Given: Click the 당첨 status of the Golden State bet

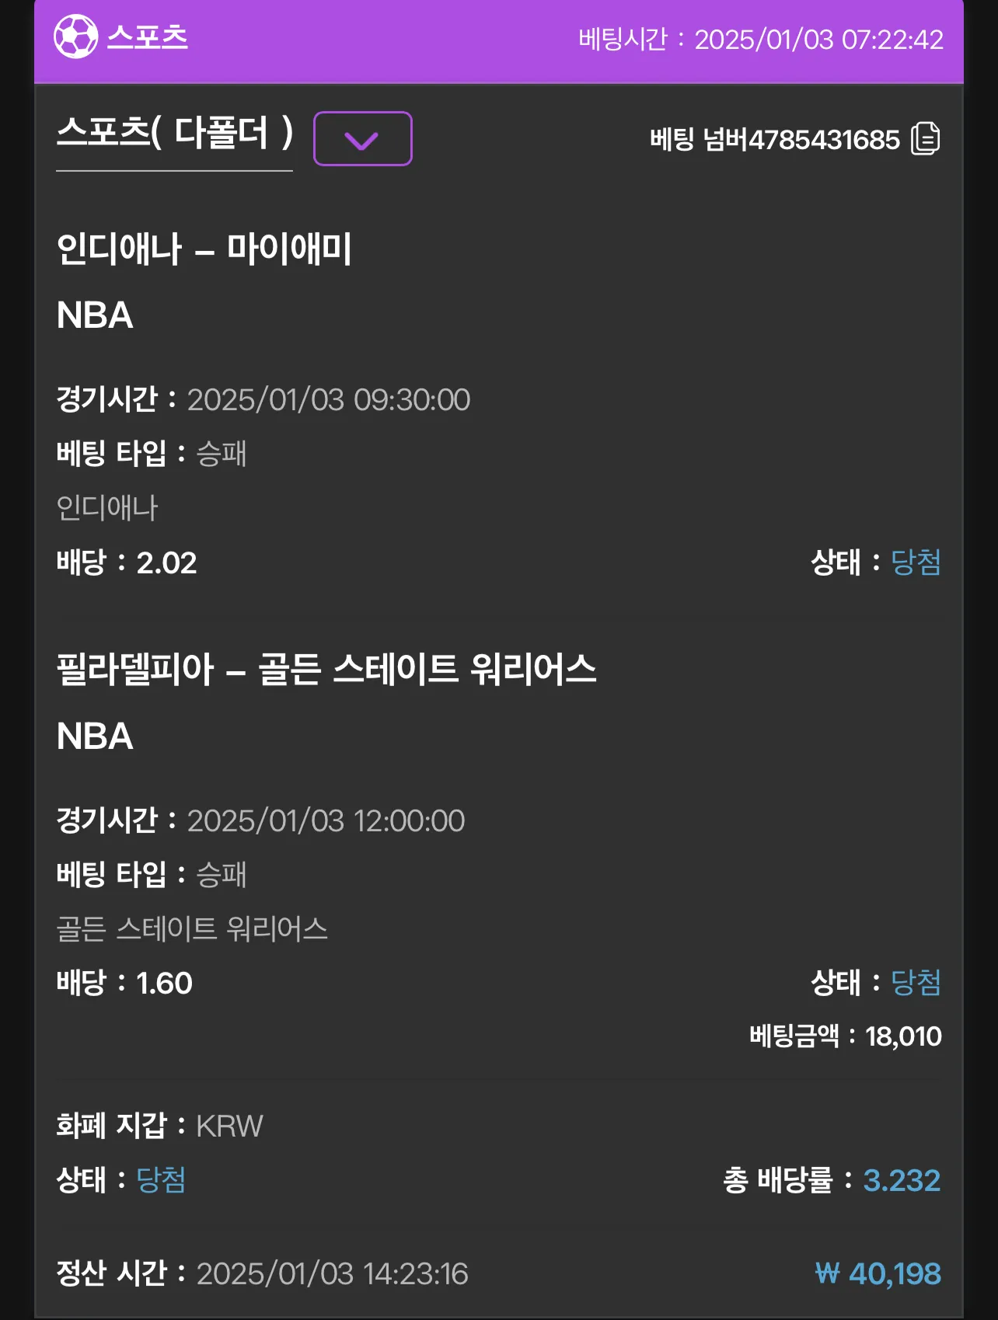Looking at the screenshot, I should 916,983.
